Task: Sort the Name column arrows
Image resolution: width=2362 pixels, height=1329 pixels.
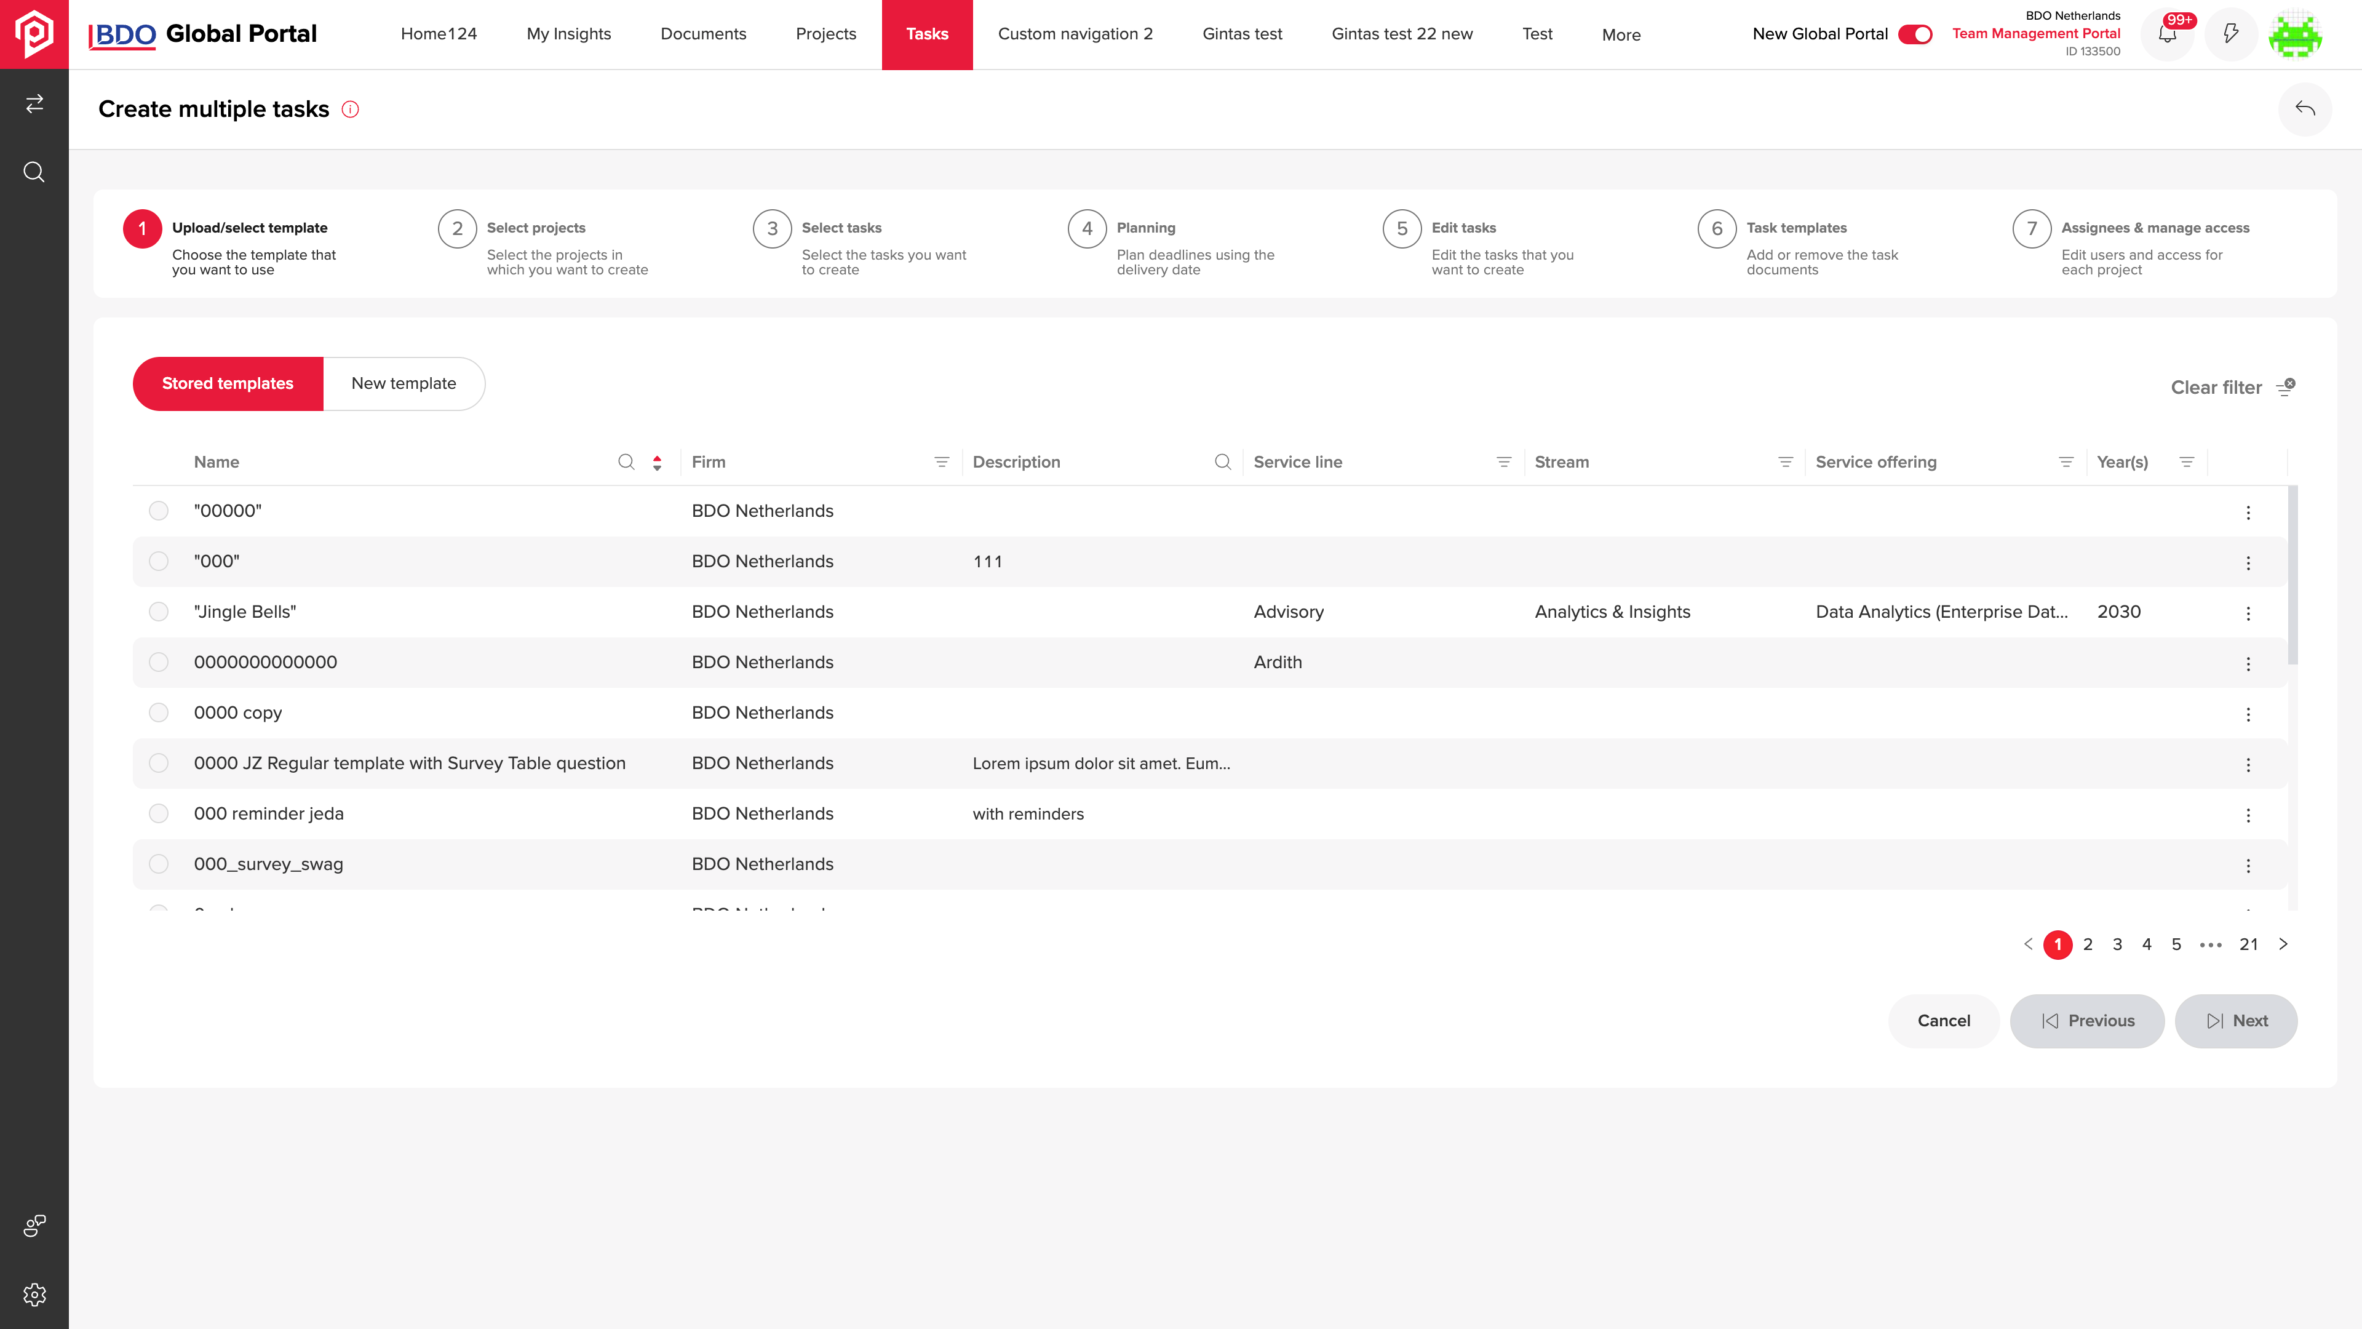Action: [x=658, y=462]
